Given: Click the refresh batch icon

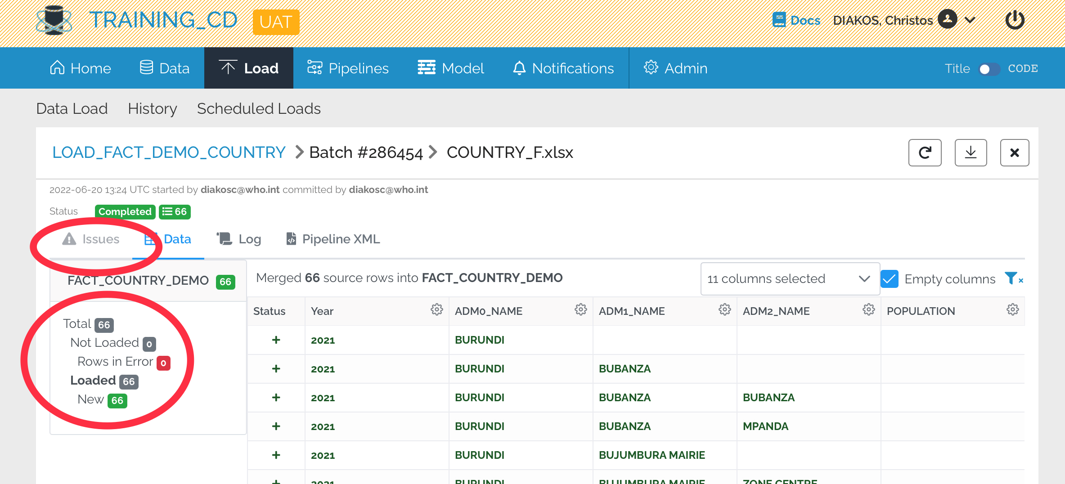Looking at the screenshot, I should tap(925, 153).
